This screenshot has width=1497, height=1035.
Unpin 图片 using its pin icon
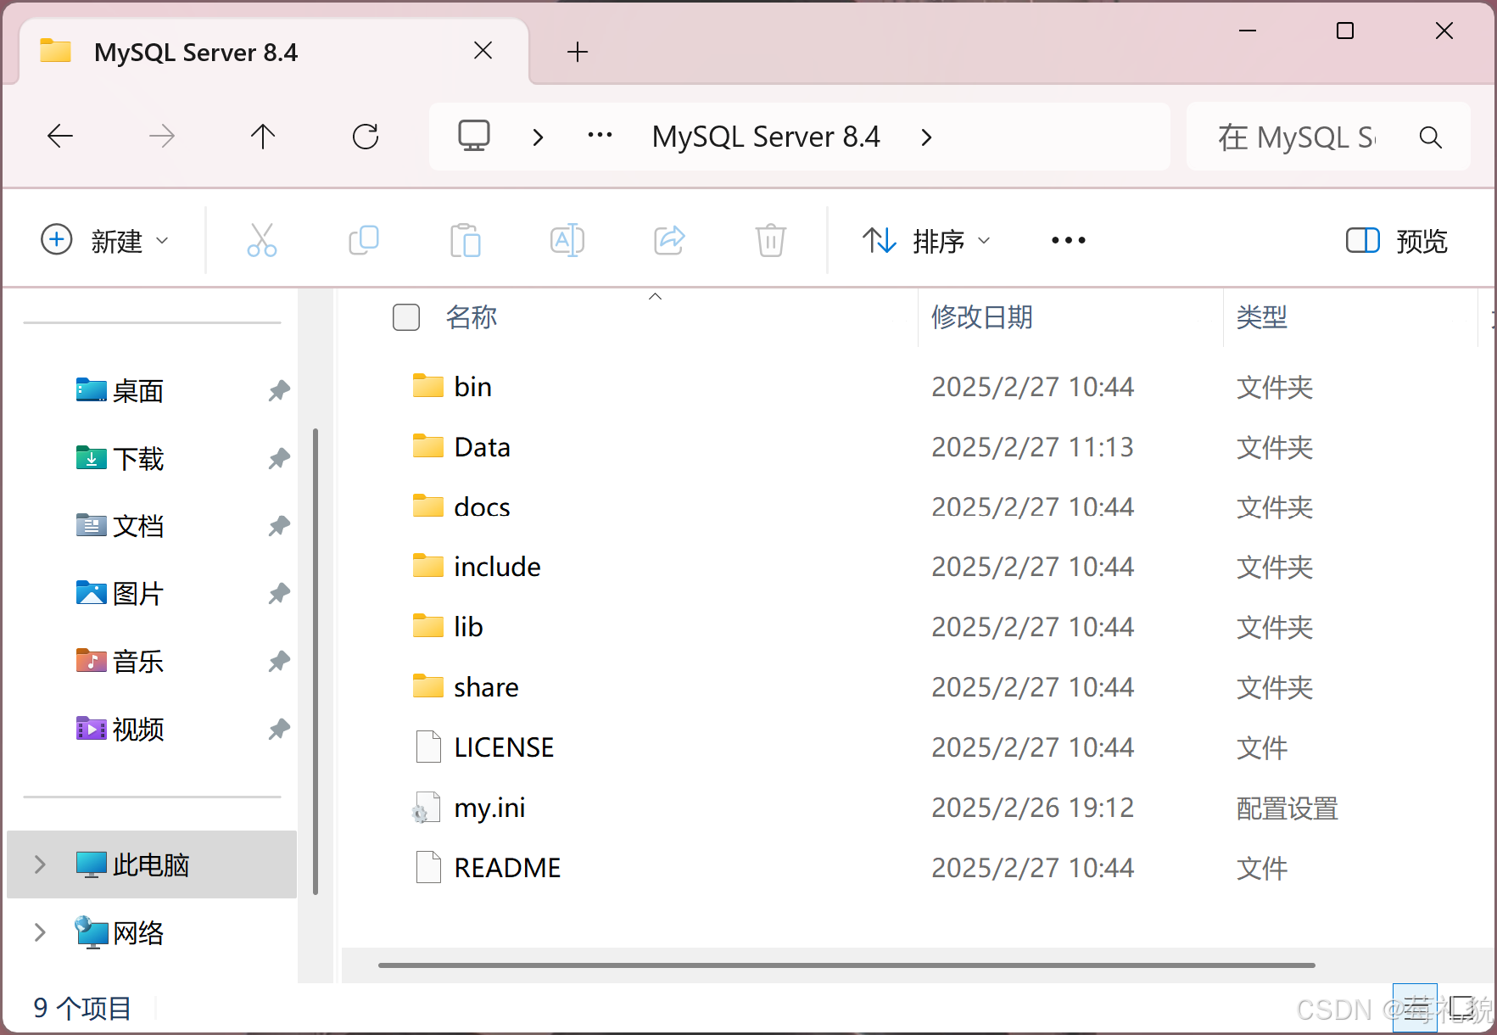[279, 593]
